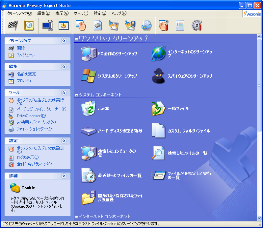Select 検索したコンピュータの一覧 icon
The height and width of the screenshot is (228, 263).
point(89,153)
